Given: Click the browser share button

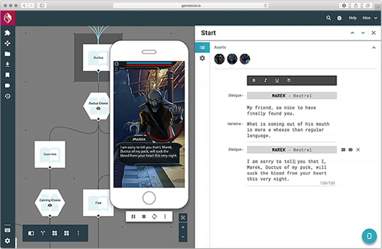Looking at the screenshot, I should coord(356,6).
